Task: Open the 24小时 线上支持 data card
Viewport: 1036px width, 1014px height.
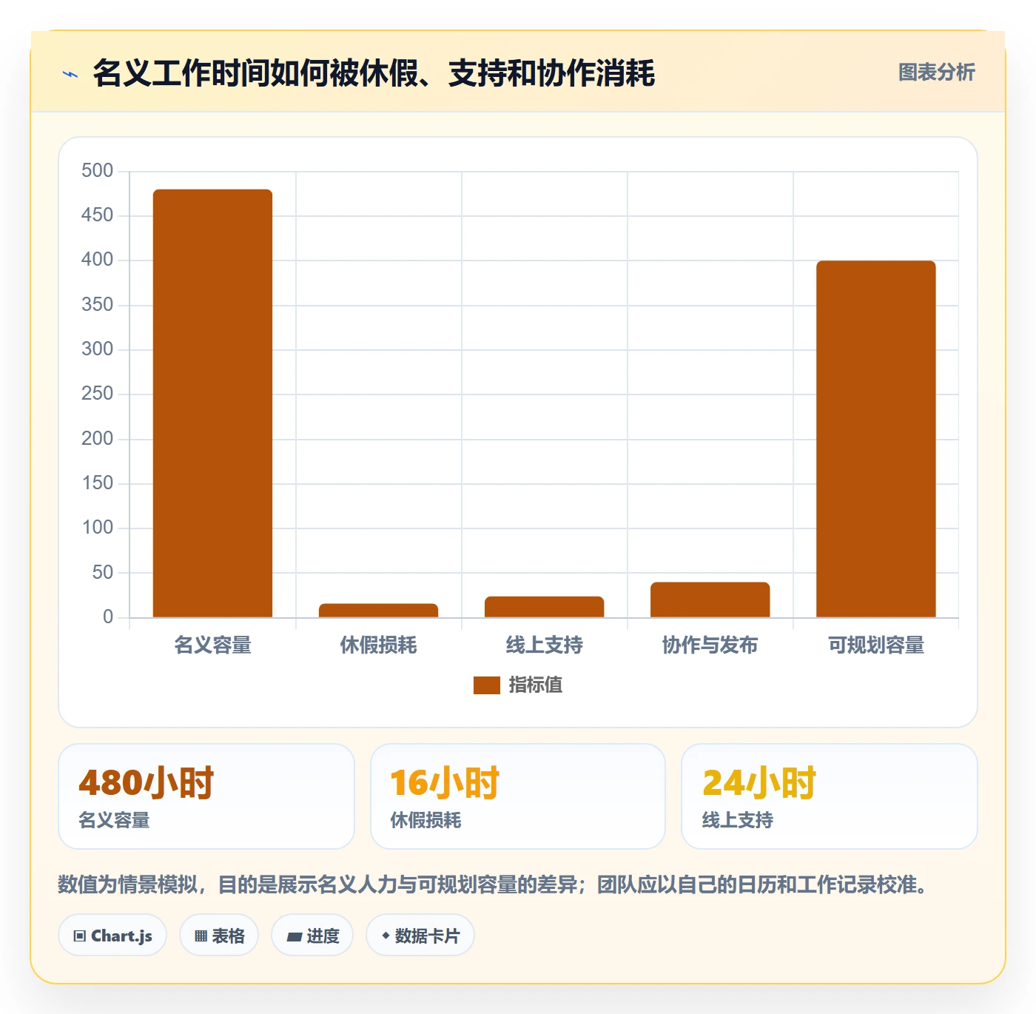Action: pyautogui.click(x=830, y=796)
